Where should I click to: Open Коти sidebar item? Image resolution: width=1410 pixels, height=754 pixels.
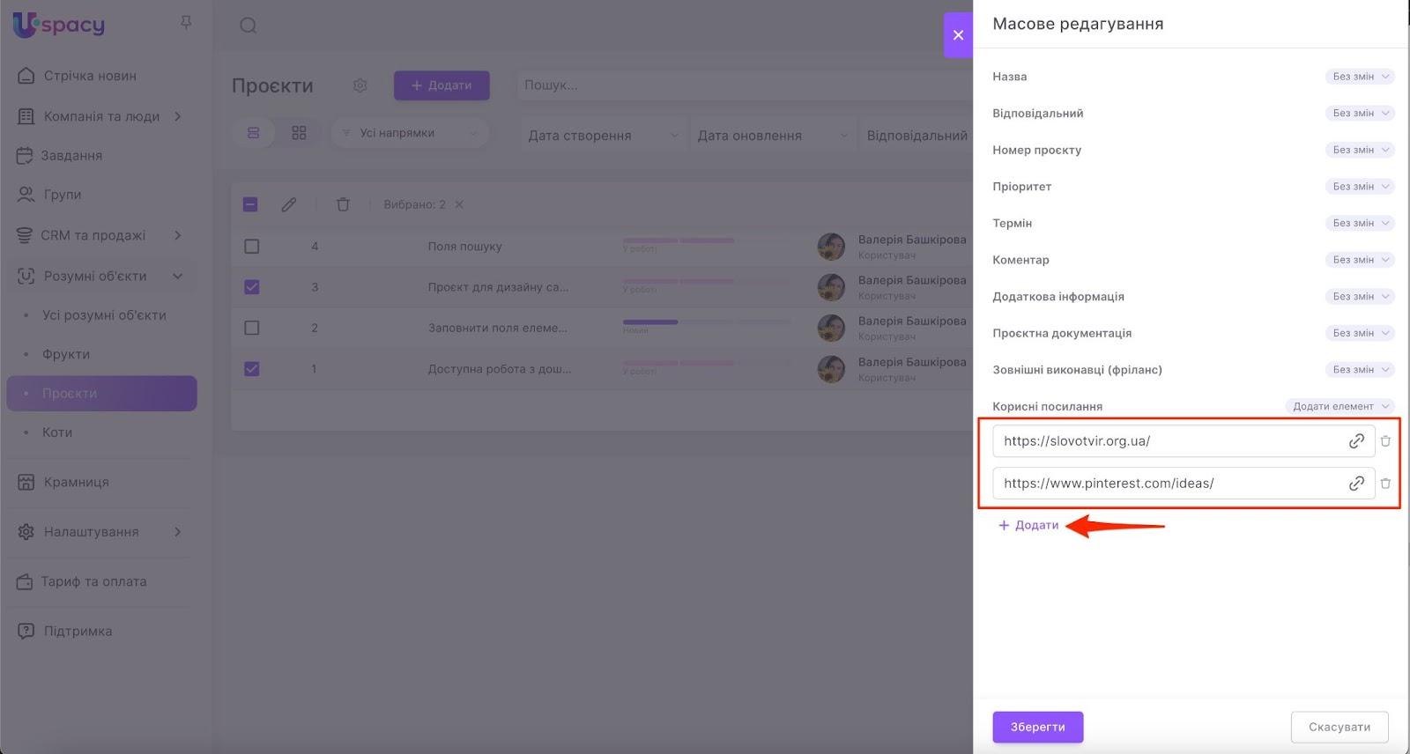click(57, 432)
